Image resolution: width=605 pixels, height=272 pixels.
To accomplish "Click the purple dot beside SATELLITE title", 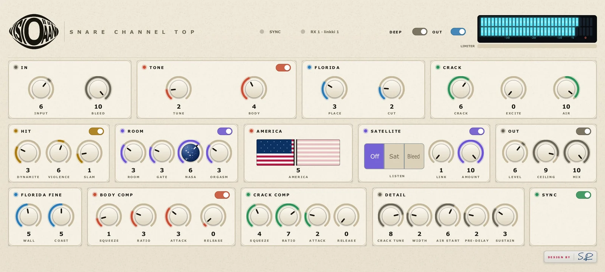I will point(366,131).
